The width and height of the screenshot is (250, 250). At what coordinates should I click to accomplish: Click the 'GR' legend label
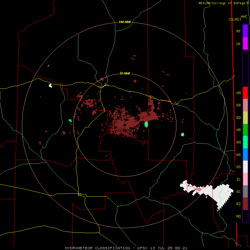pos(238,105)
